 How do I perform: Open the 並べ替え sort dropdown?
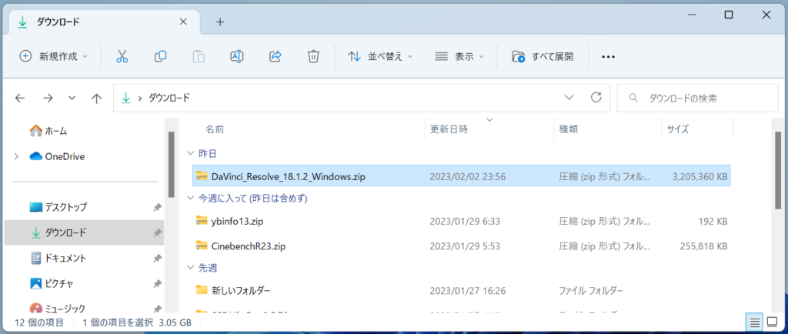click(380, 56)
